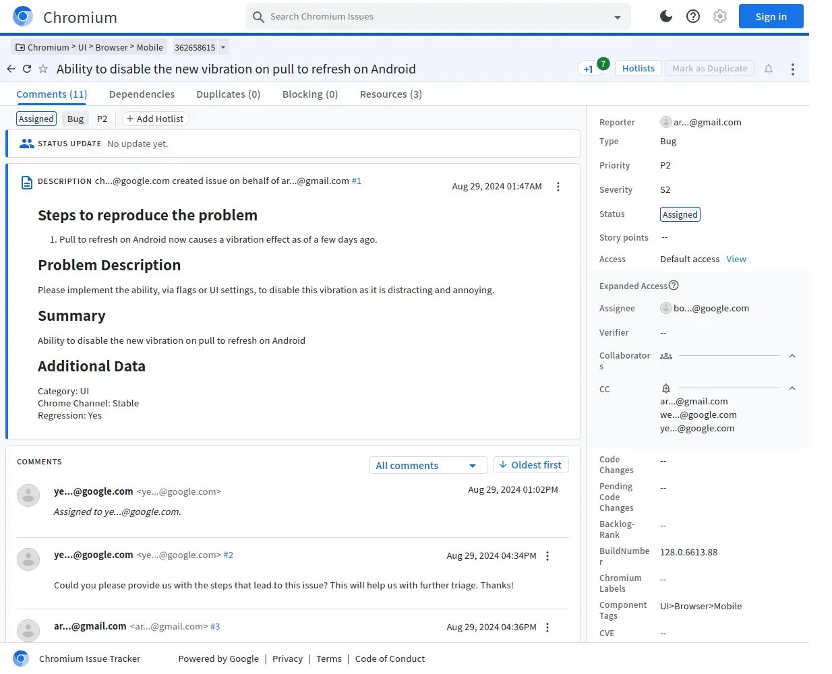Open more options for comment #3
The image size is (832, 674).
[x=547, y=627]
